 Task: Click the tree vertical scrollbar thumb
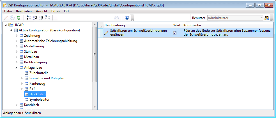pos(95,55)
